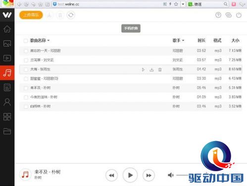
Task: Click the power logout icon
Action: coord(239,15)
